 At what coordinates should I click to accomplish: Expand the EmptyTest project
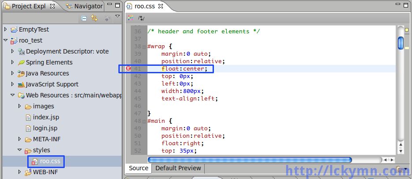pyautogui.click(x=6, y=29)
